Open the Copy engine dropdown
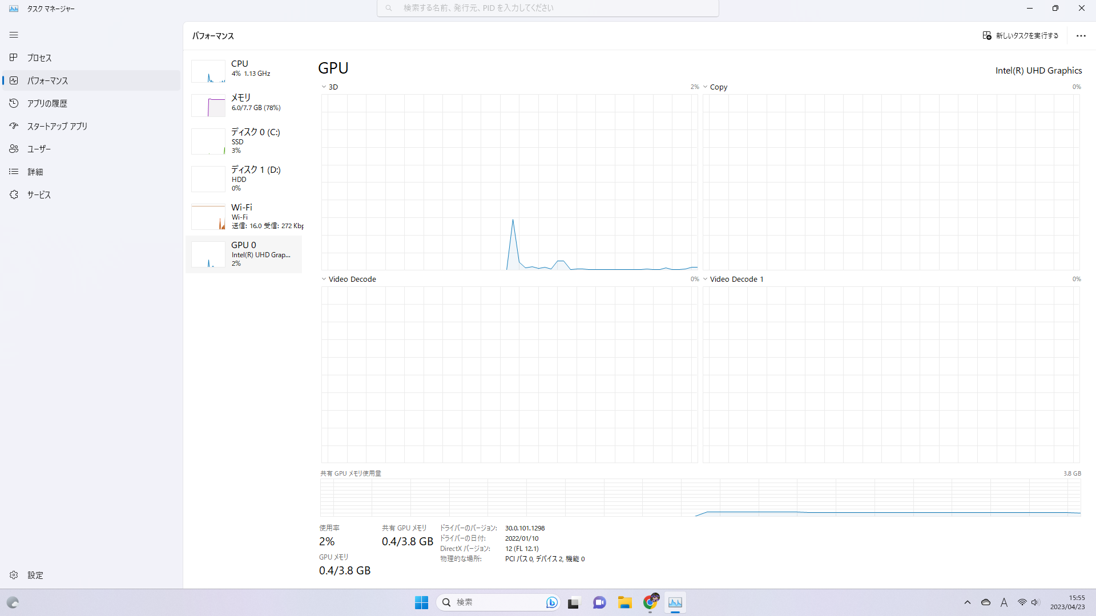 pyautogui.click(x=705, y=87)
